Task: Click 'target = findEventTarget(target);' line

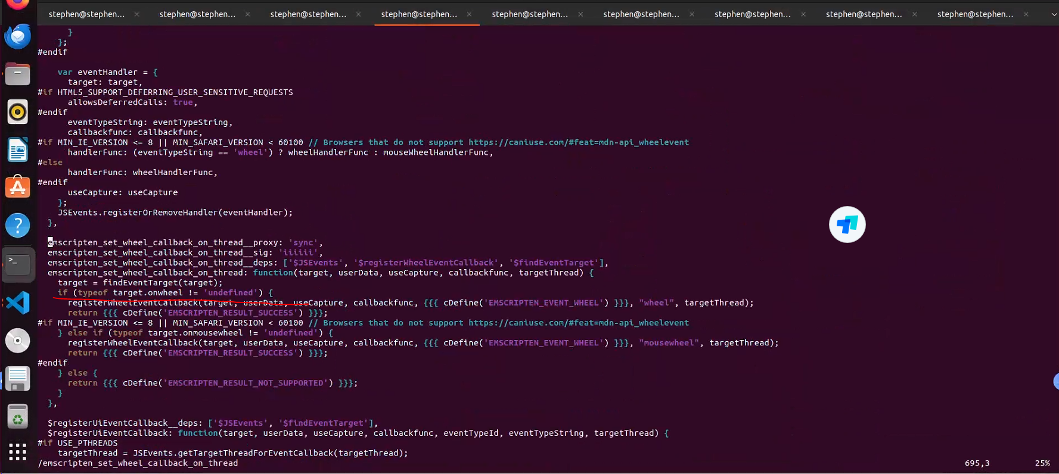Action: (x=140, y=283)
